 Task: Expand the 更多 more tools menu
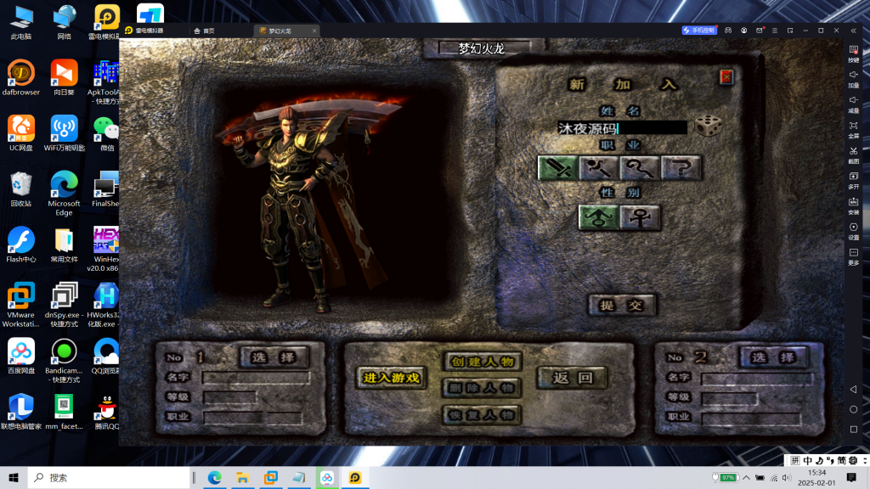tap(853, 255)
